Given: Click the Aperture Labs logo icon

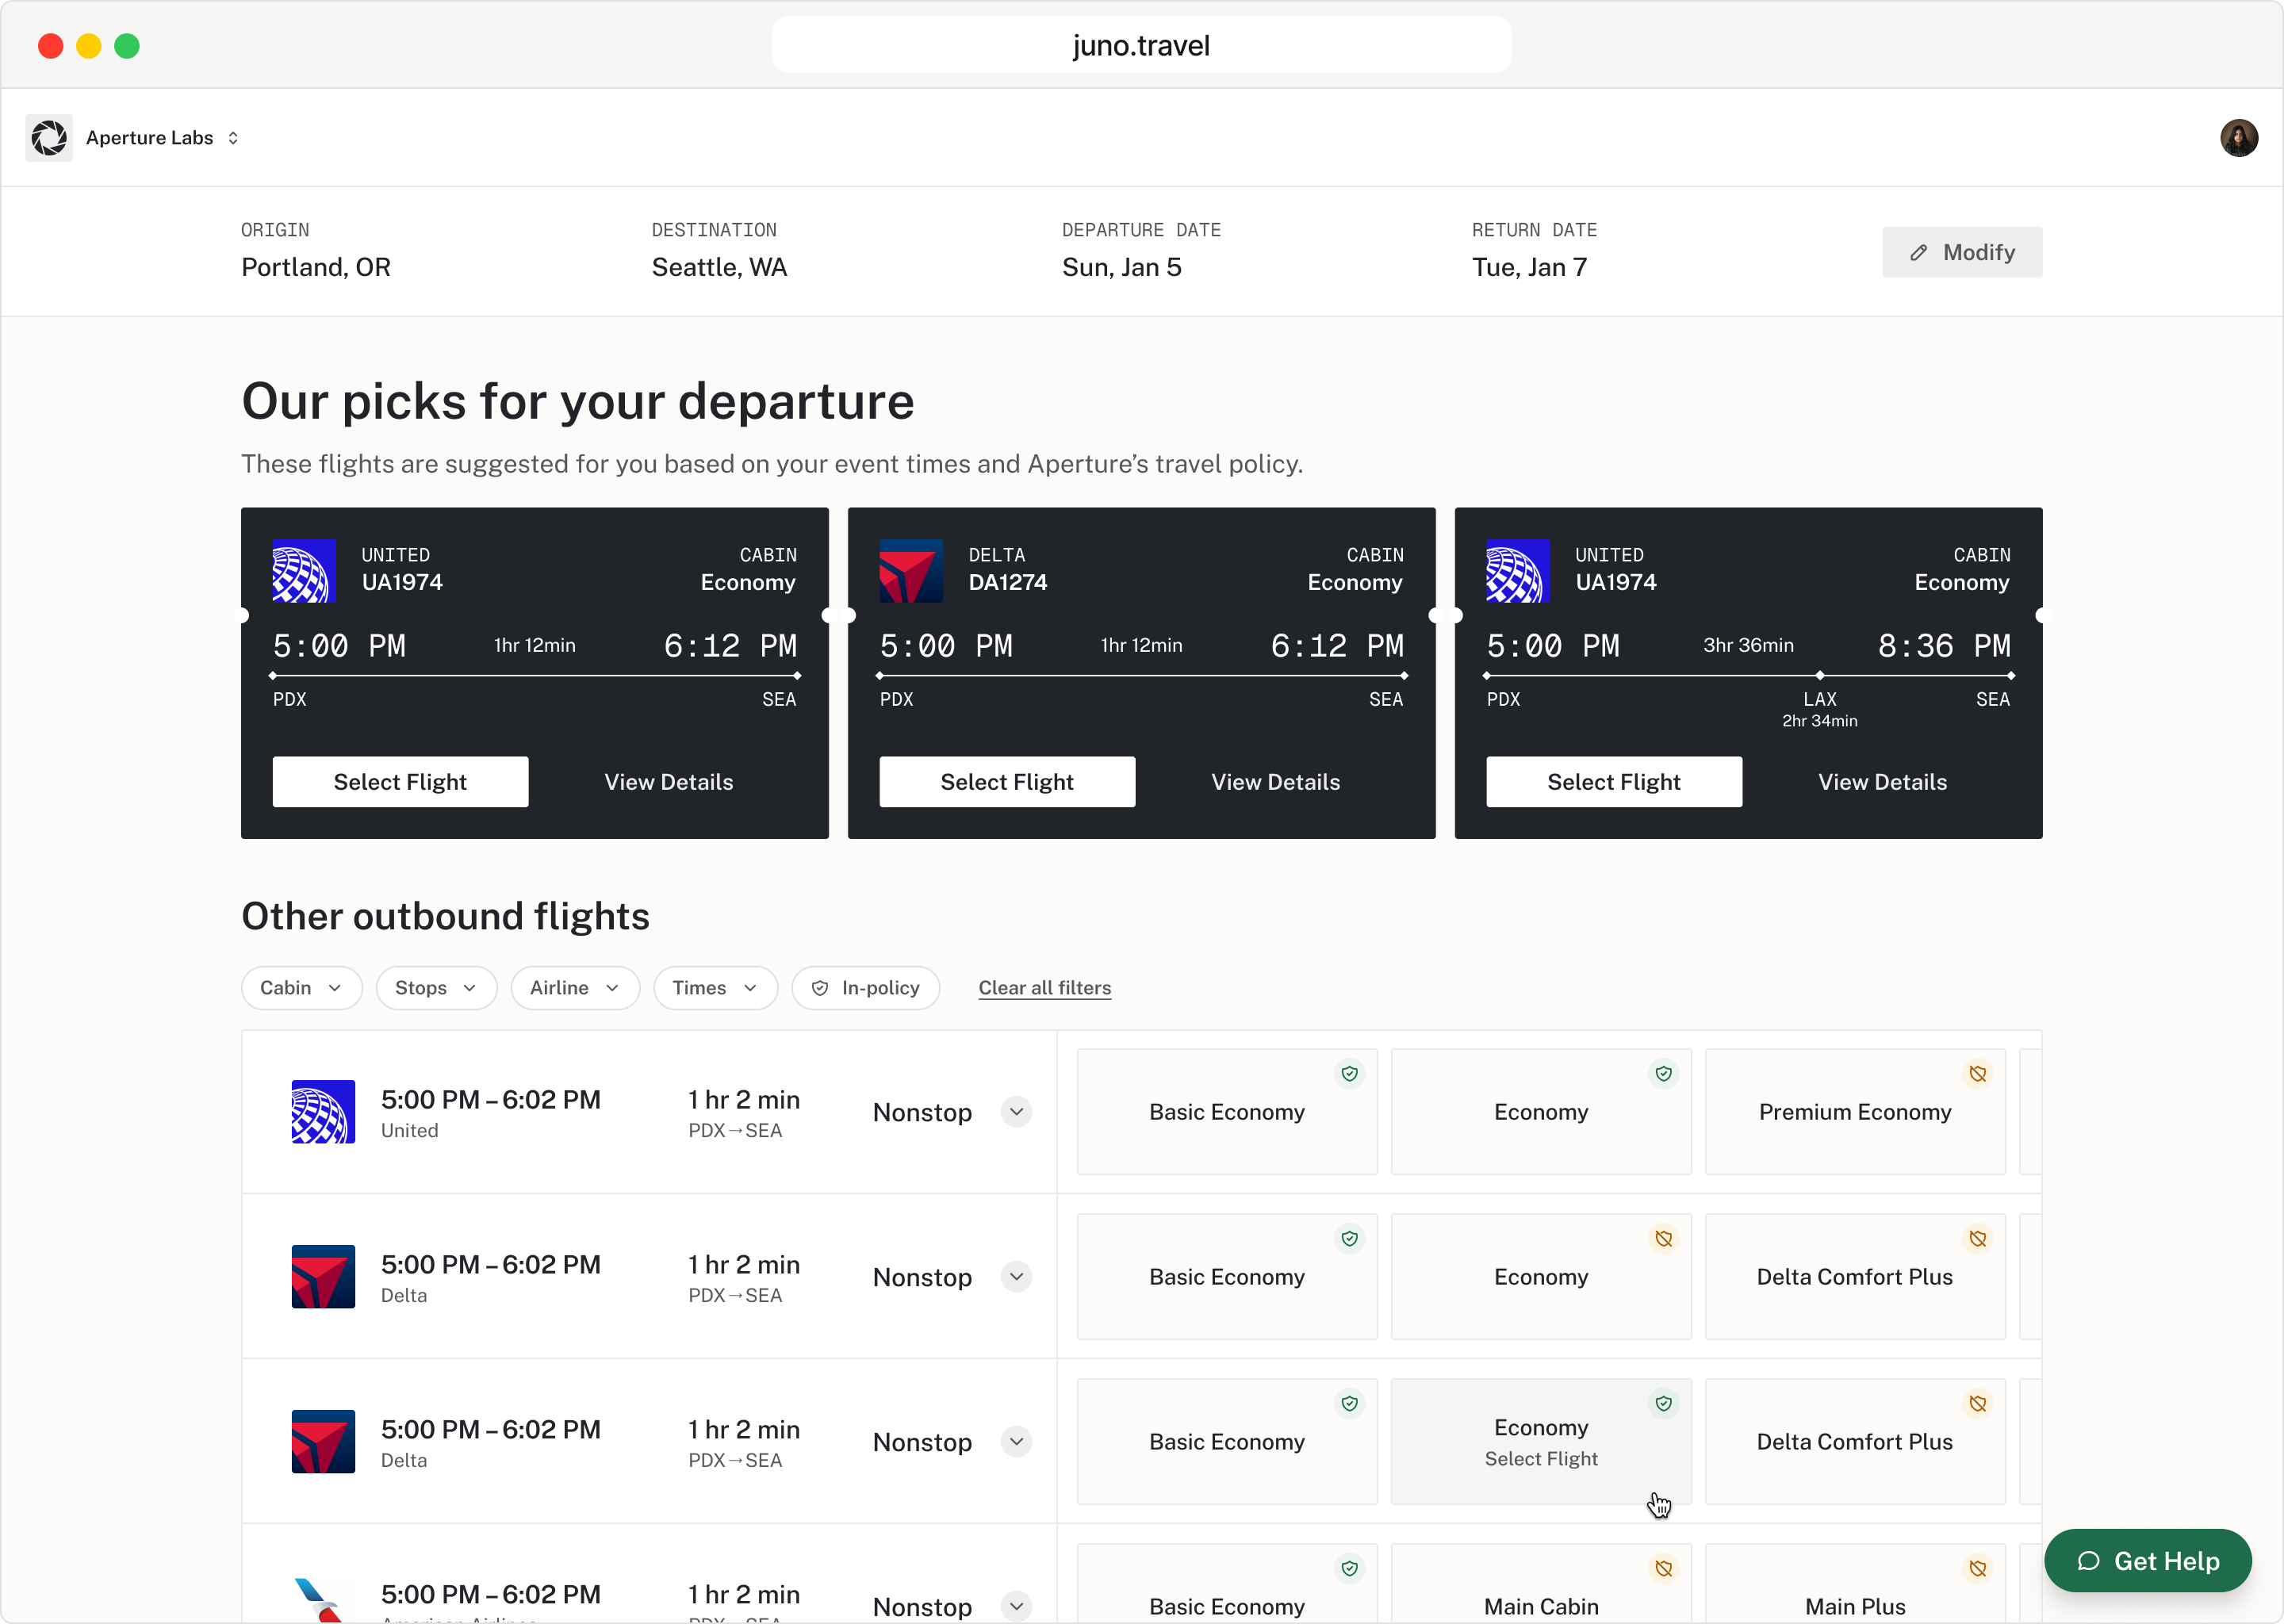Looking at the screenshot, I should click(x=49, y=138).
